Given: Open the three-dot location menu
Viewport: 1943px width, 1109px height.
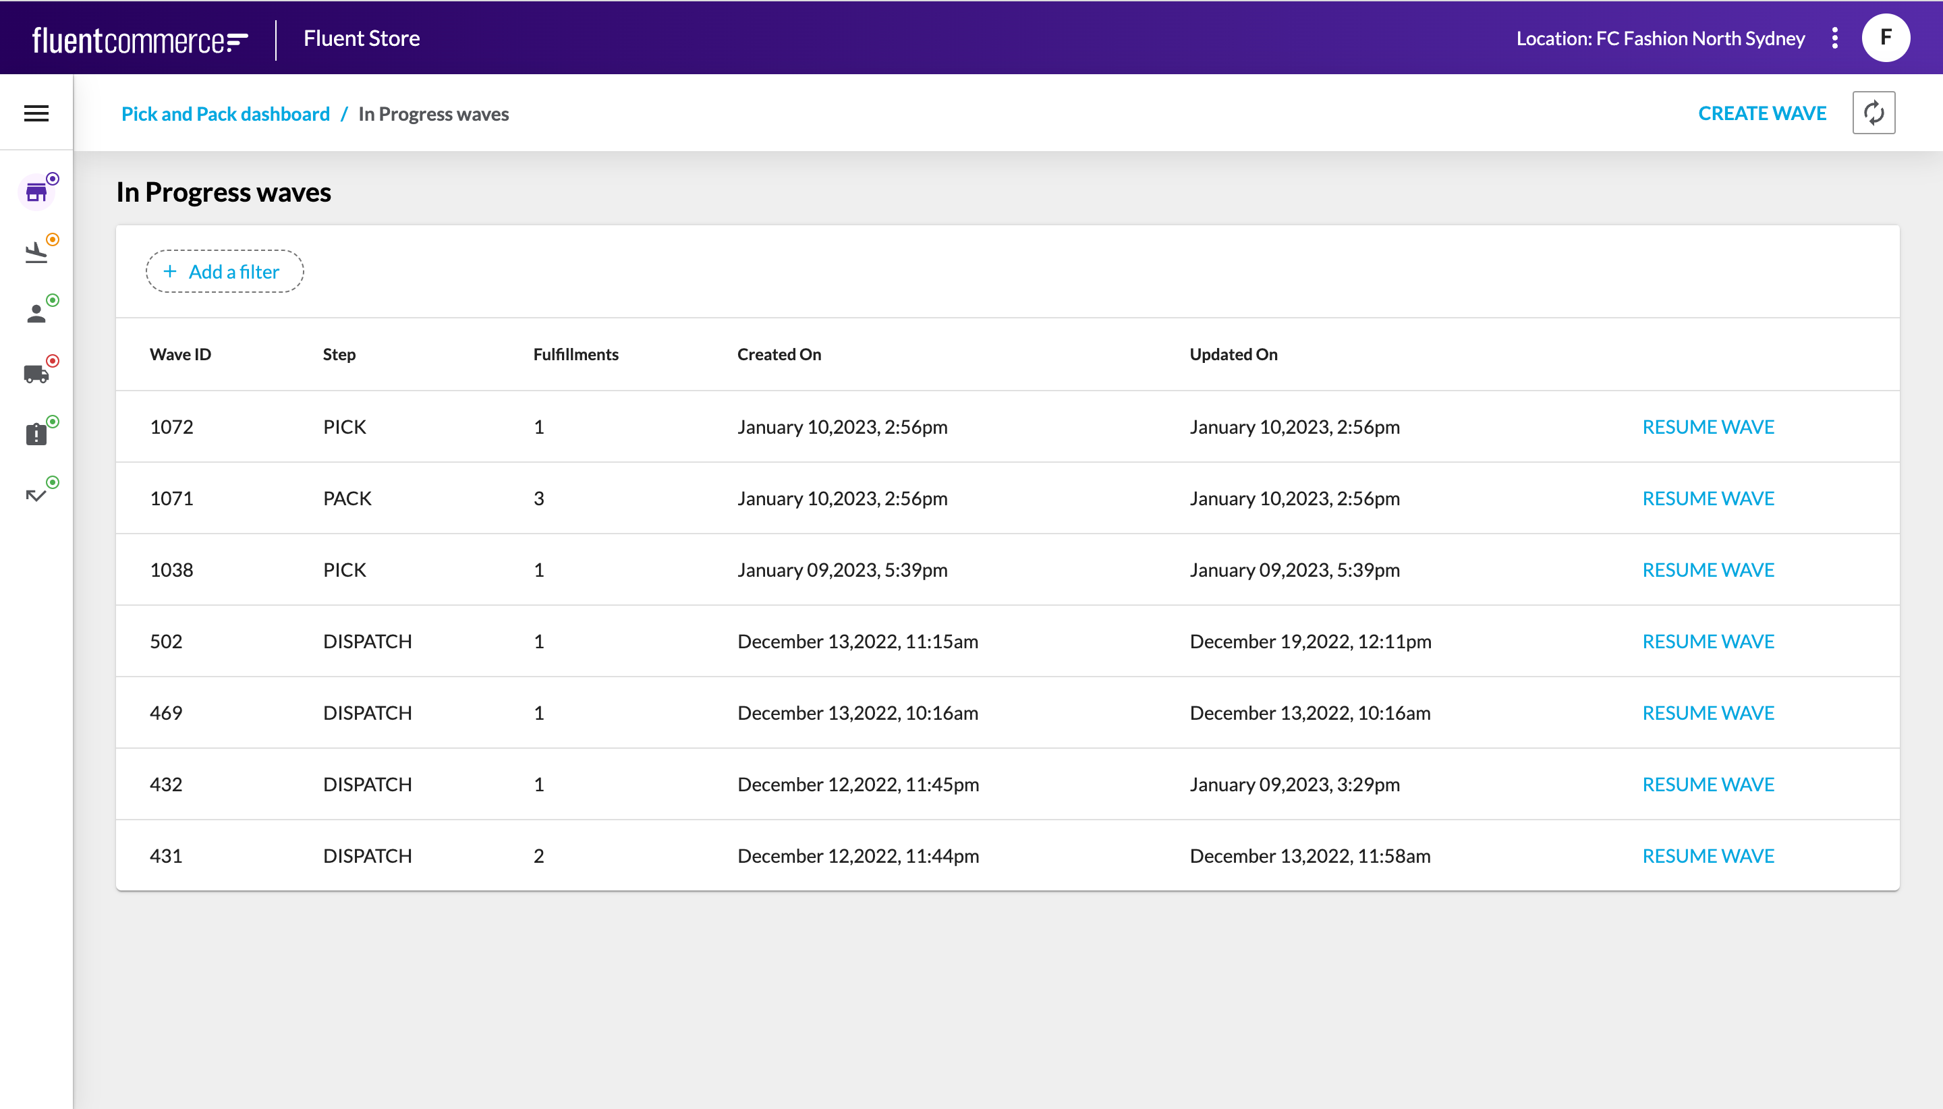Looking at the screenshot, I should pyautogui.click(x=1834, y=38).
